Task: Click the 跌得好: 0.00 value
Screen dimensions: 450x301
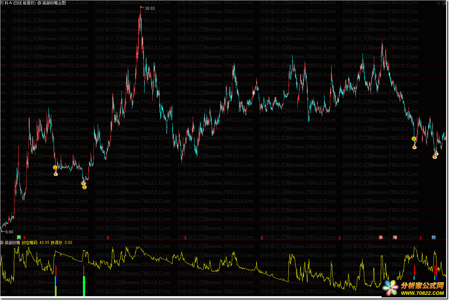Action: tap(62, 243)
